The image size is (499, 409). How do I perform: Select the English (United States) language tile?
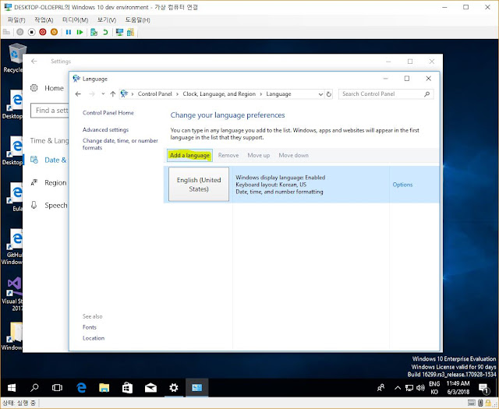click(x=199, y=184)
